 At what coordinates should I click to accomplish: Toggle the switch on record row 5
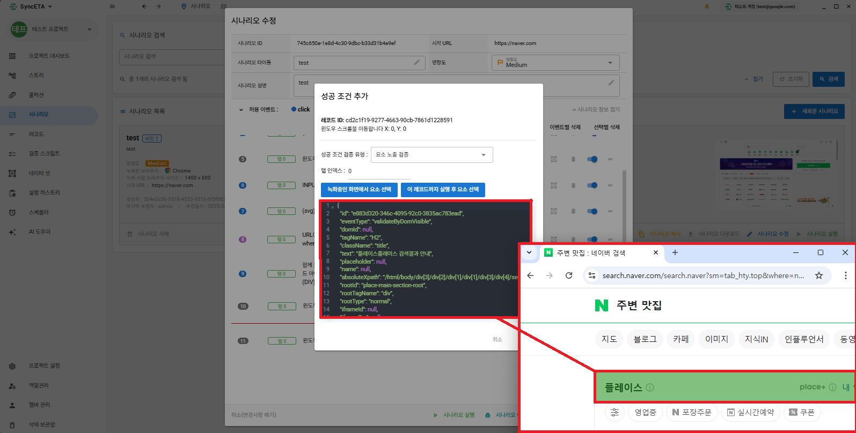(x=592, y=159)
